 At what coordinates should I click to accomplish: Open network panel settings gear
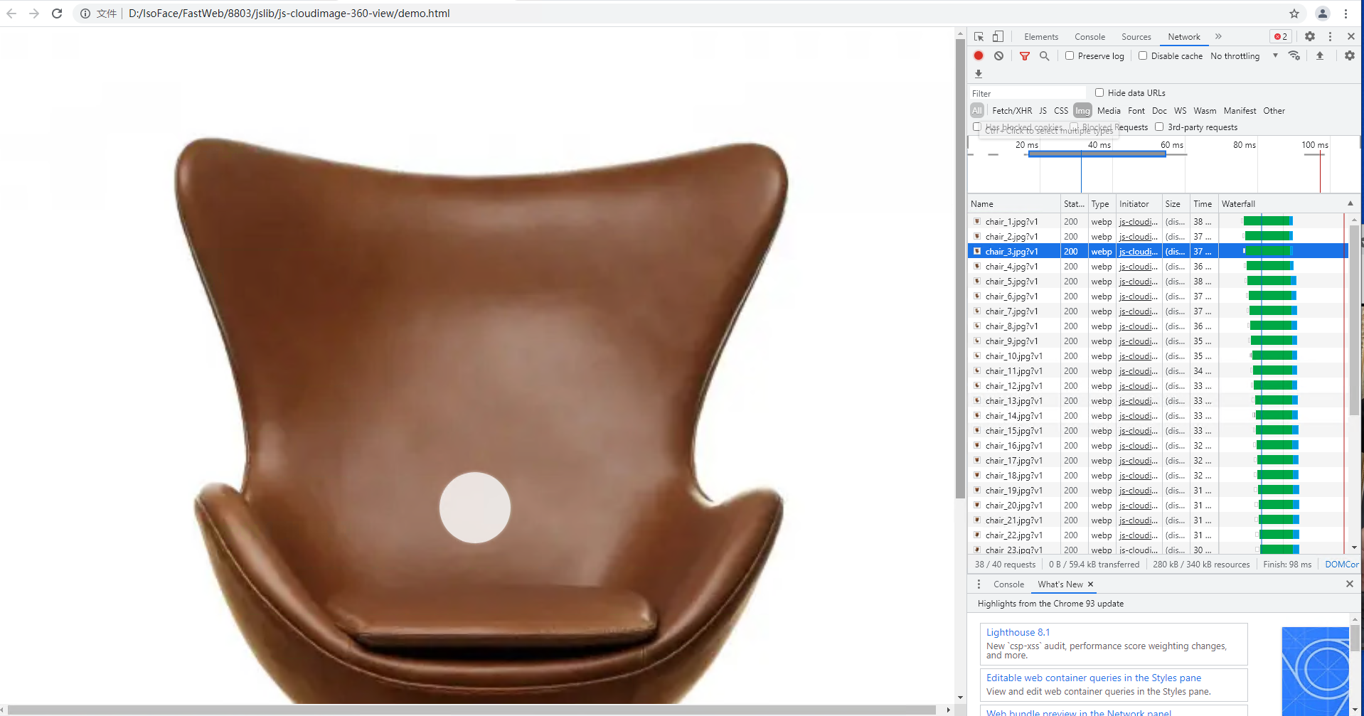click(1350, 55)
